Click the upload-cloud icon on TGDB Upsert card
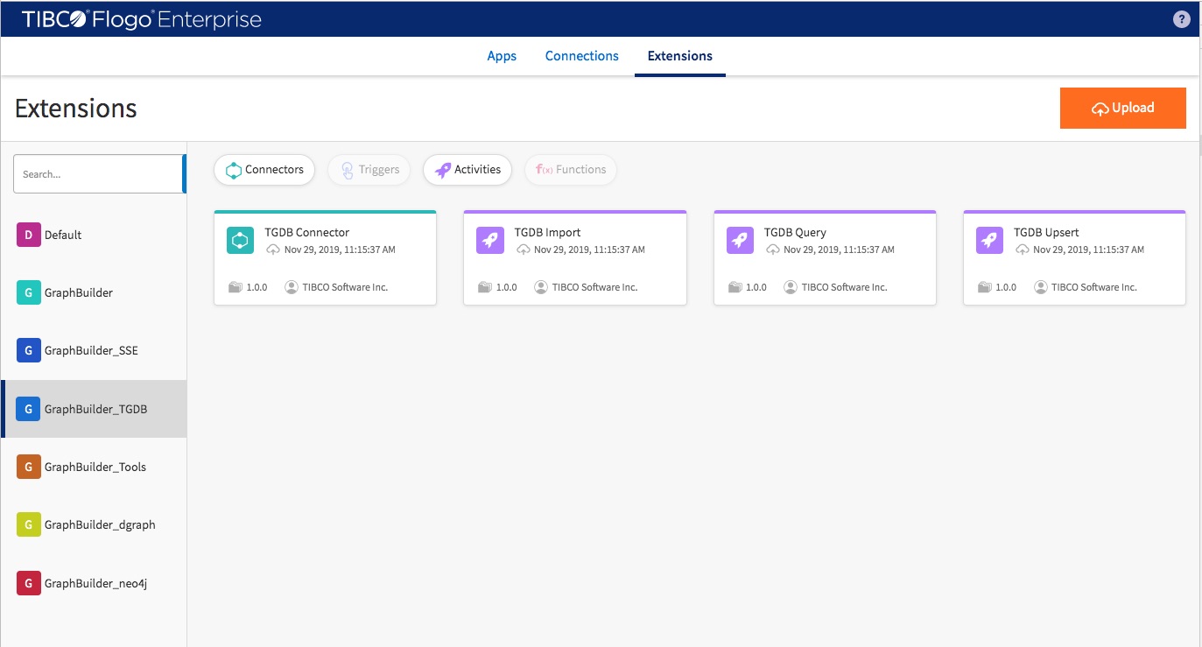Viewport: 1202px width, 647px height. tap(1022, 250)
